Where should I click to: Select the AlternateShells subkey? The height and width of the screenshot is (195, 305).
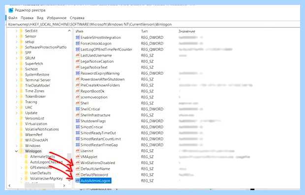42,157
